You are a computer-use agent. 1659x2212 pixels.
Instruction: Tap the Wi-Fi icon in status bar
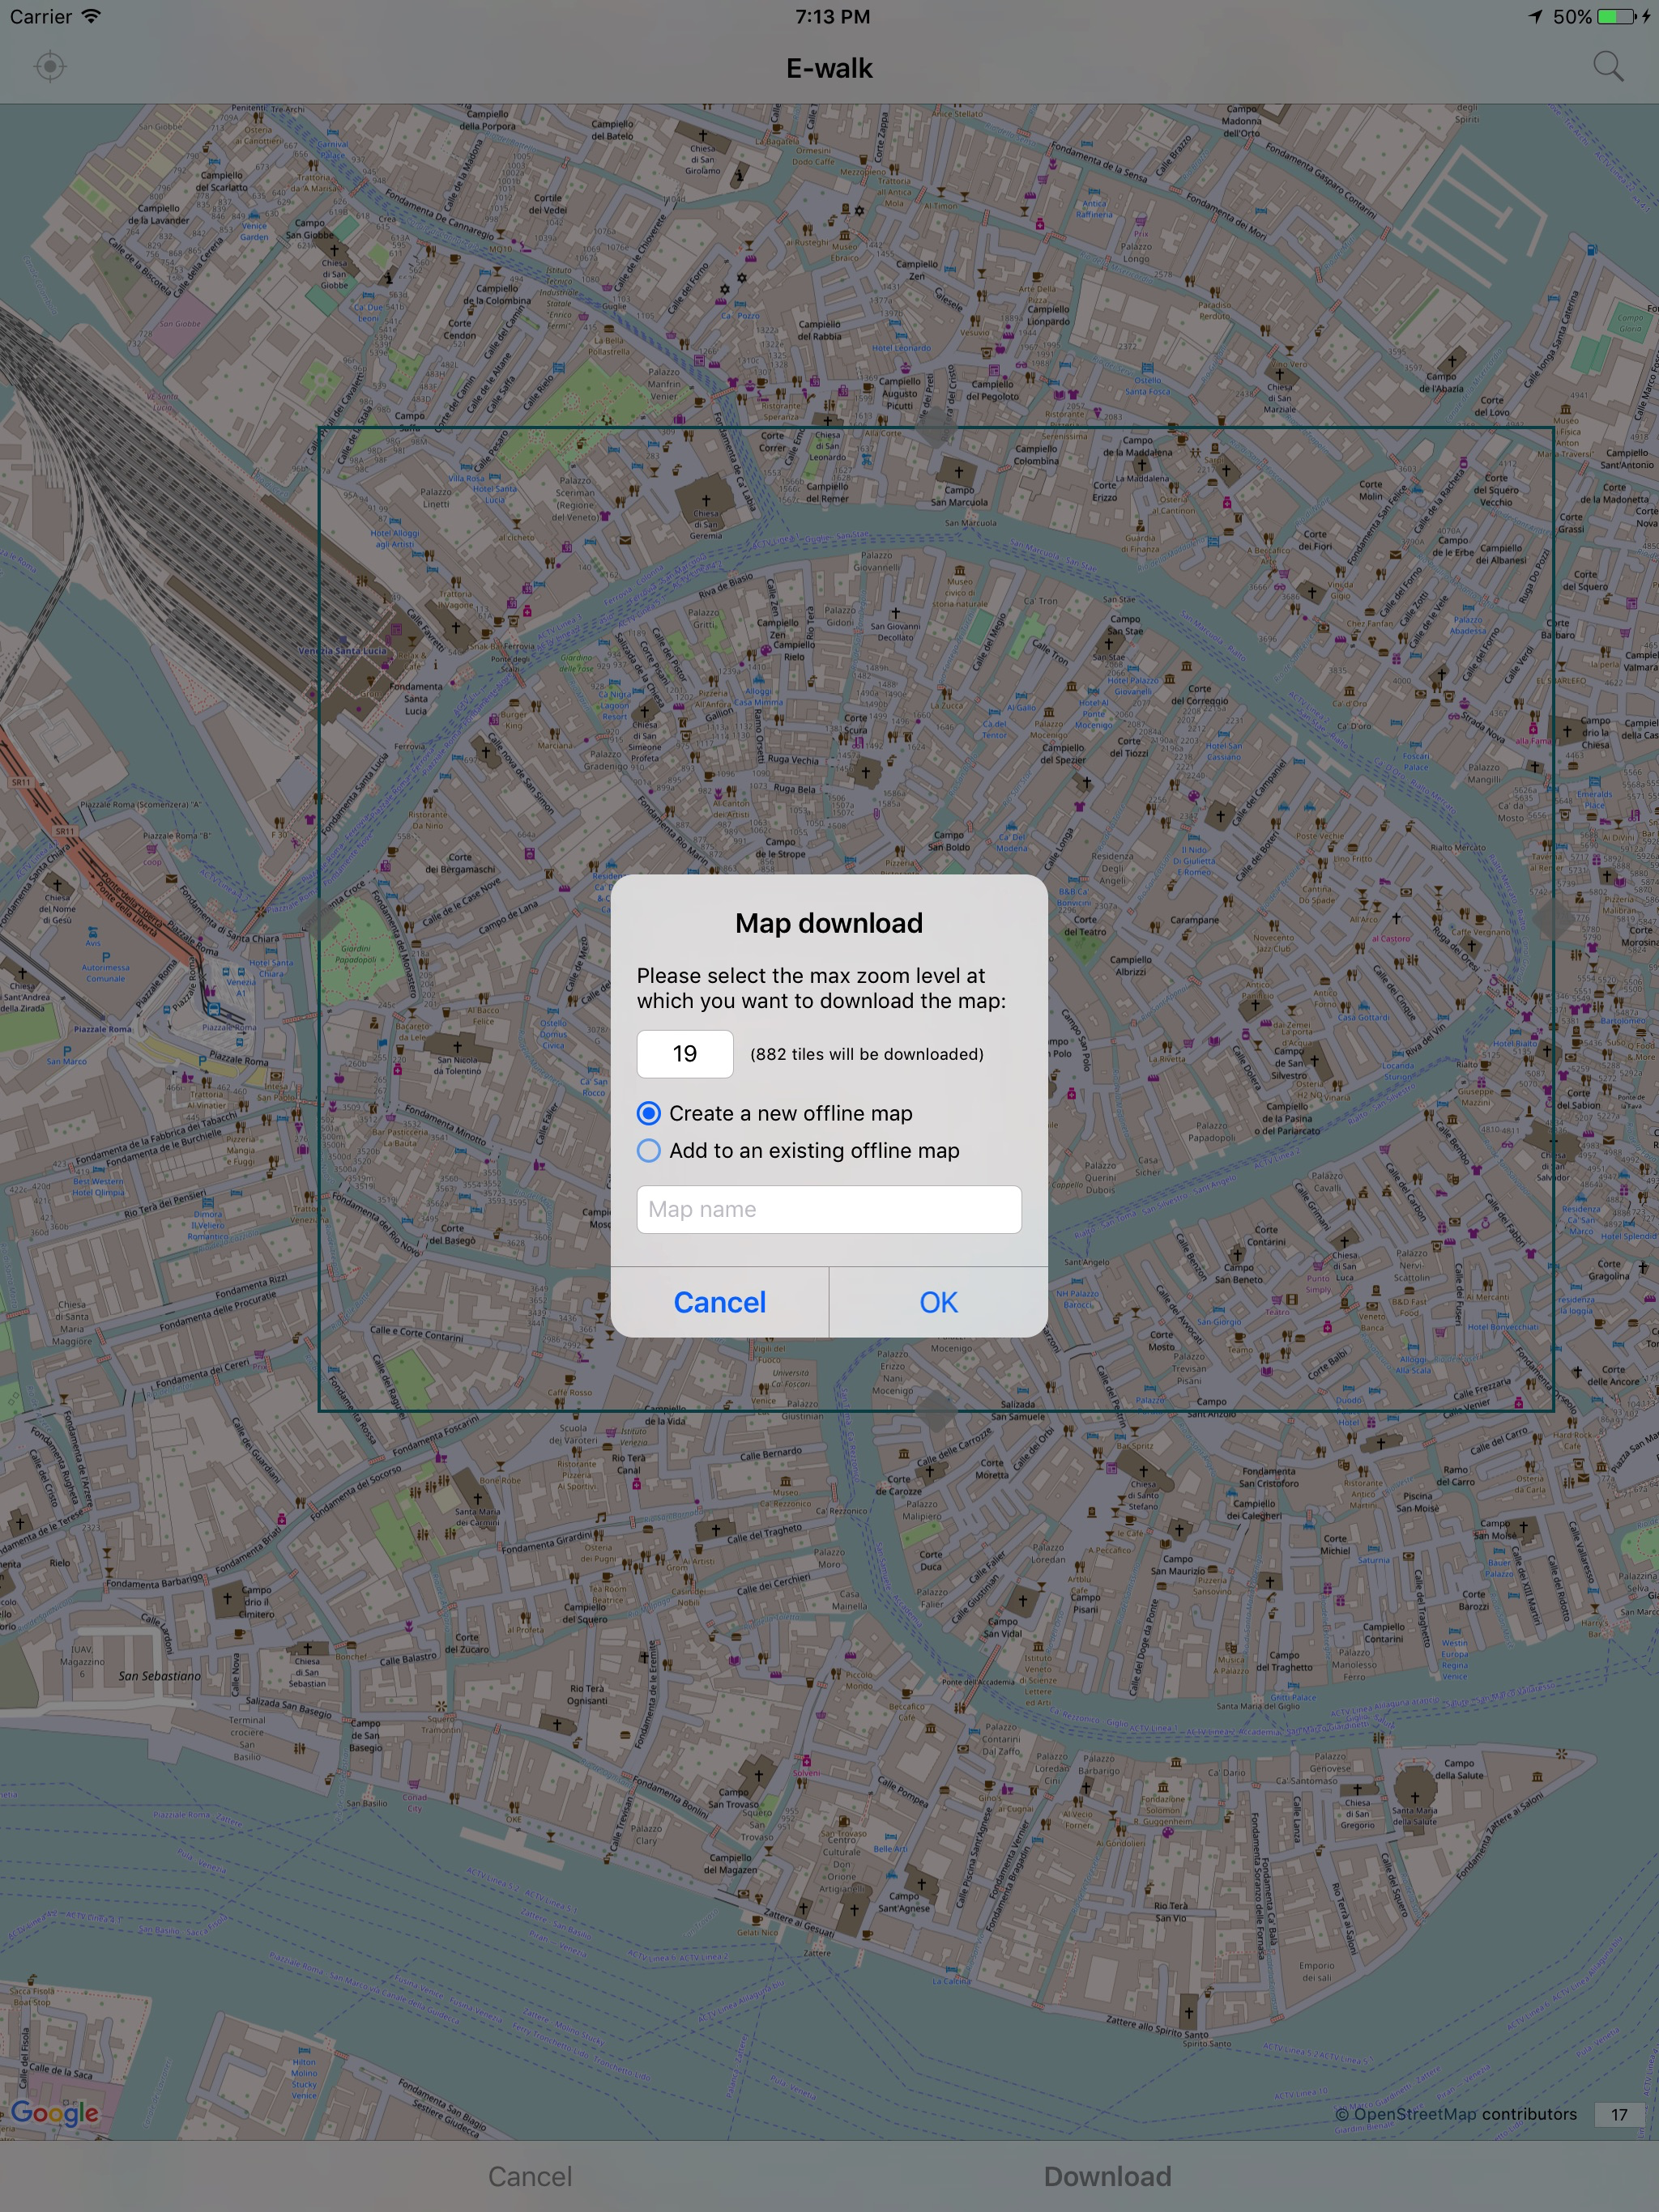click(x=91, y=16)
